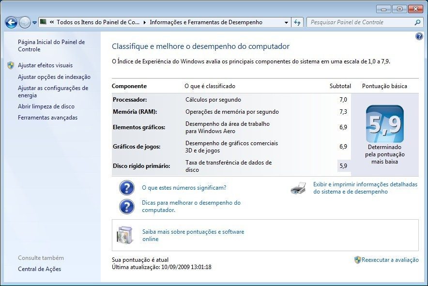The width and height of the screenshot is (428, 286).
Task: Click the Control Panel icon in the address bar
Action: coord(43,22)
